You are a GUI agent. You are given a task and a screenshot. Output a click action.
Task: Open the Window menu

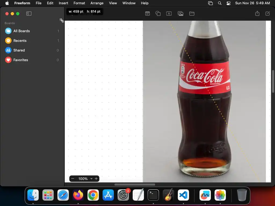coord(129,3)
